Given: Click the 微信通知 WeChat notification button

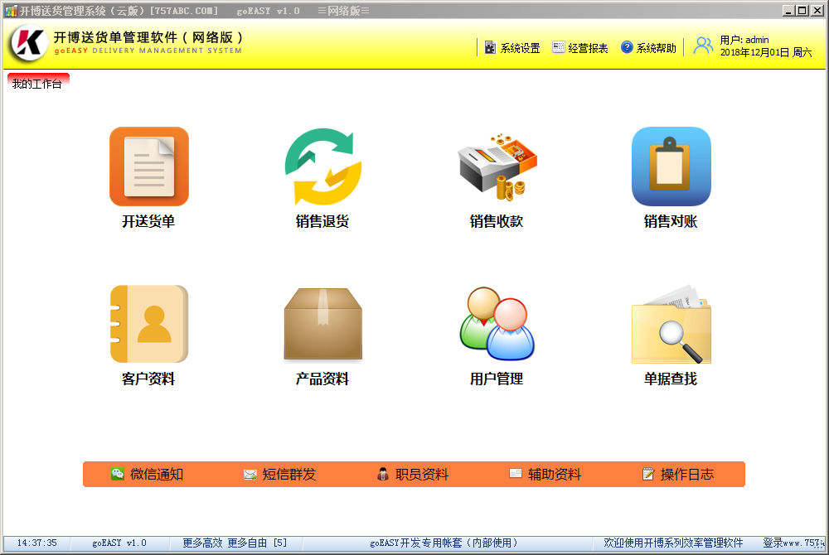Looking at the screenshot, I should click(148, 475).
